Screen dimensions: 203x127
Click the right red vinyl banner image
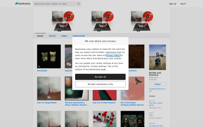(x=142, y=21)
